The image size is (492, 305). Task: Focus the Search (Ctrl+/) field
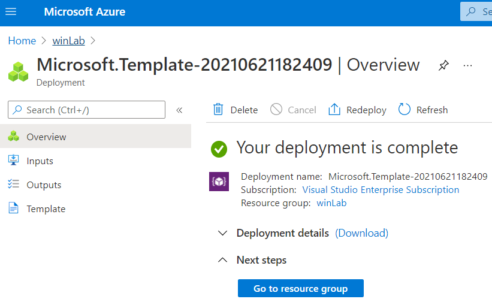click(x=87, y=110)
